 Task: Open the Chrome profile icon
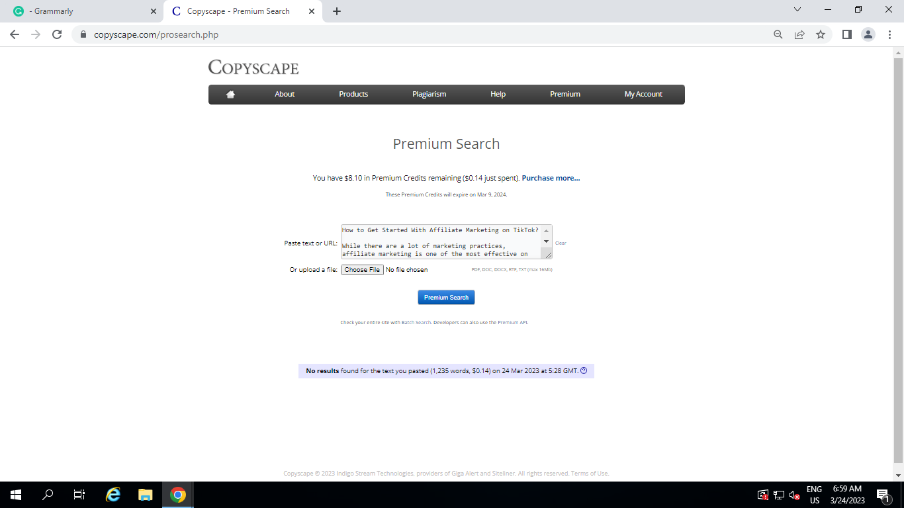[x=868, y=34]
